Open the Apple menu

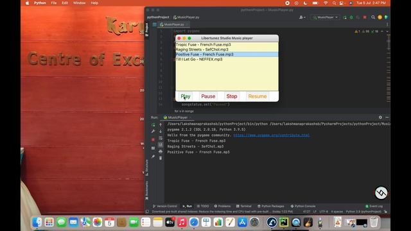[x=27, y=3]
